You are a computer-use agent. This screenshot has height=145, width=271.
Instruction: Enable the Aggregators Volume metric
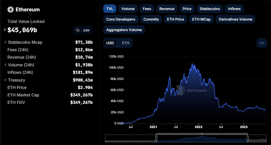tap(124, 30)
